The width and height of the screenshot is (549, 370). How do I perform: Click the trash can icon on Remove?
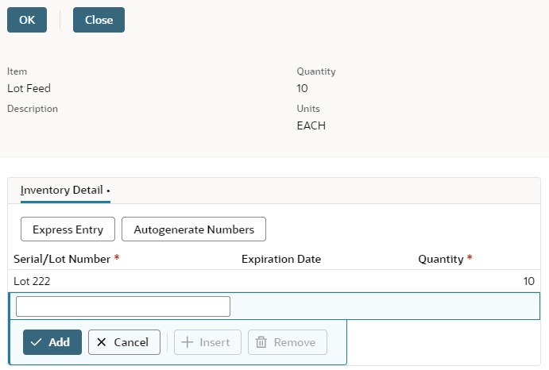click(261, 342)
